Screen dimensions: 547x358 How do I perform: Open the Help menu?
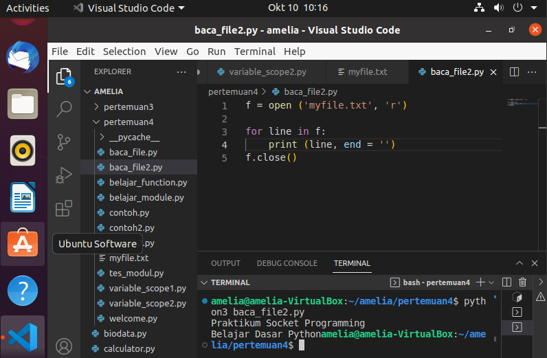pyautogui.click(x=294, y=52)
